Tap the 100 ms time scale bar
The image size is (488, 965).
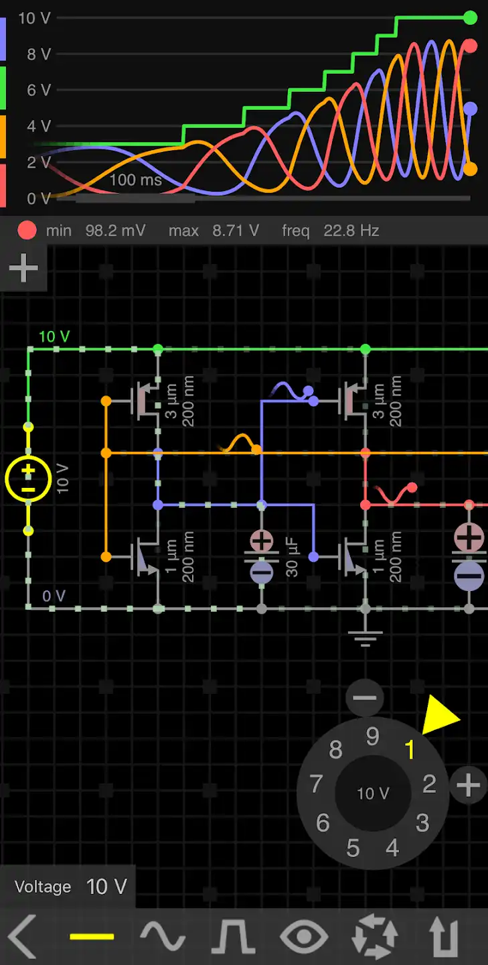tap(135, 198)
